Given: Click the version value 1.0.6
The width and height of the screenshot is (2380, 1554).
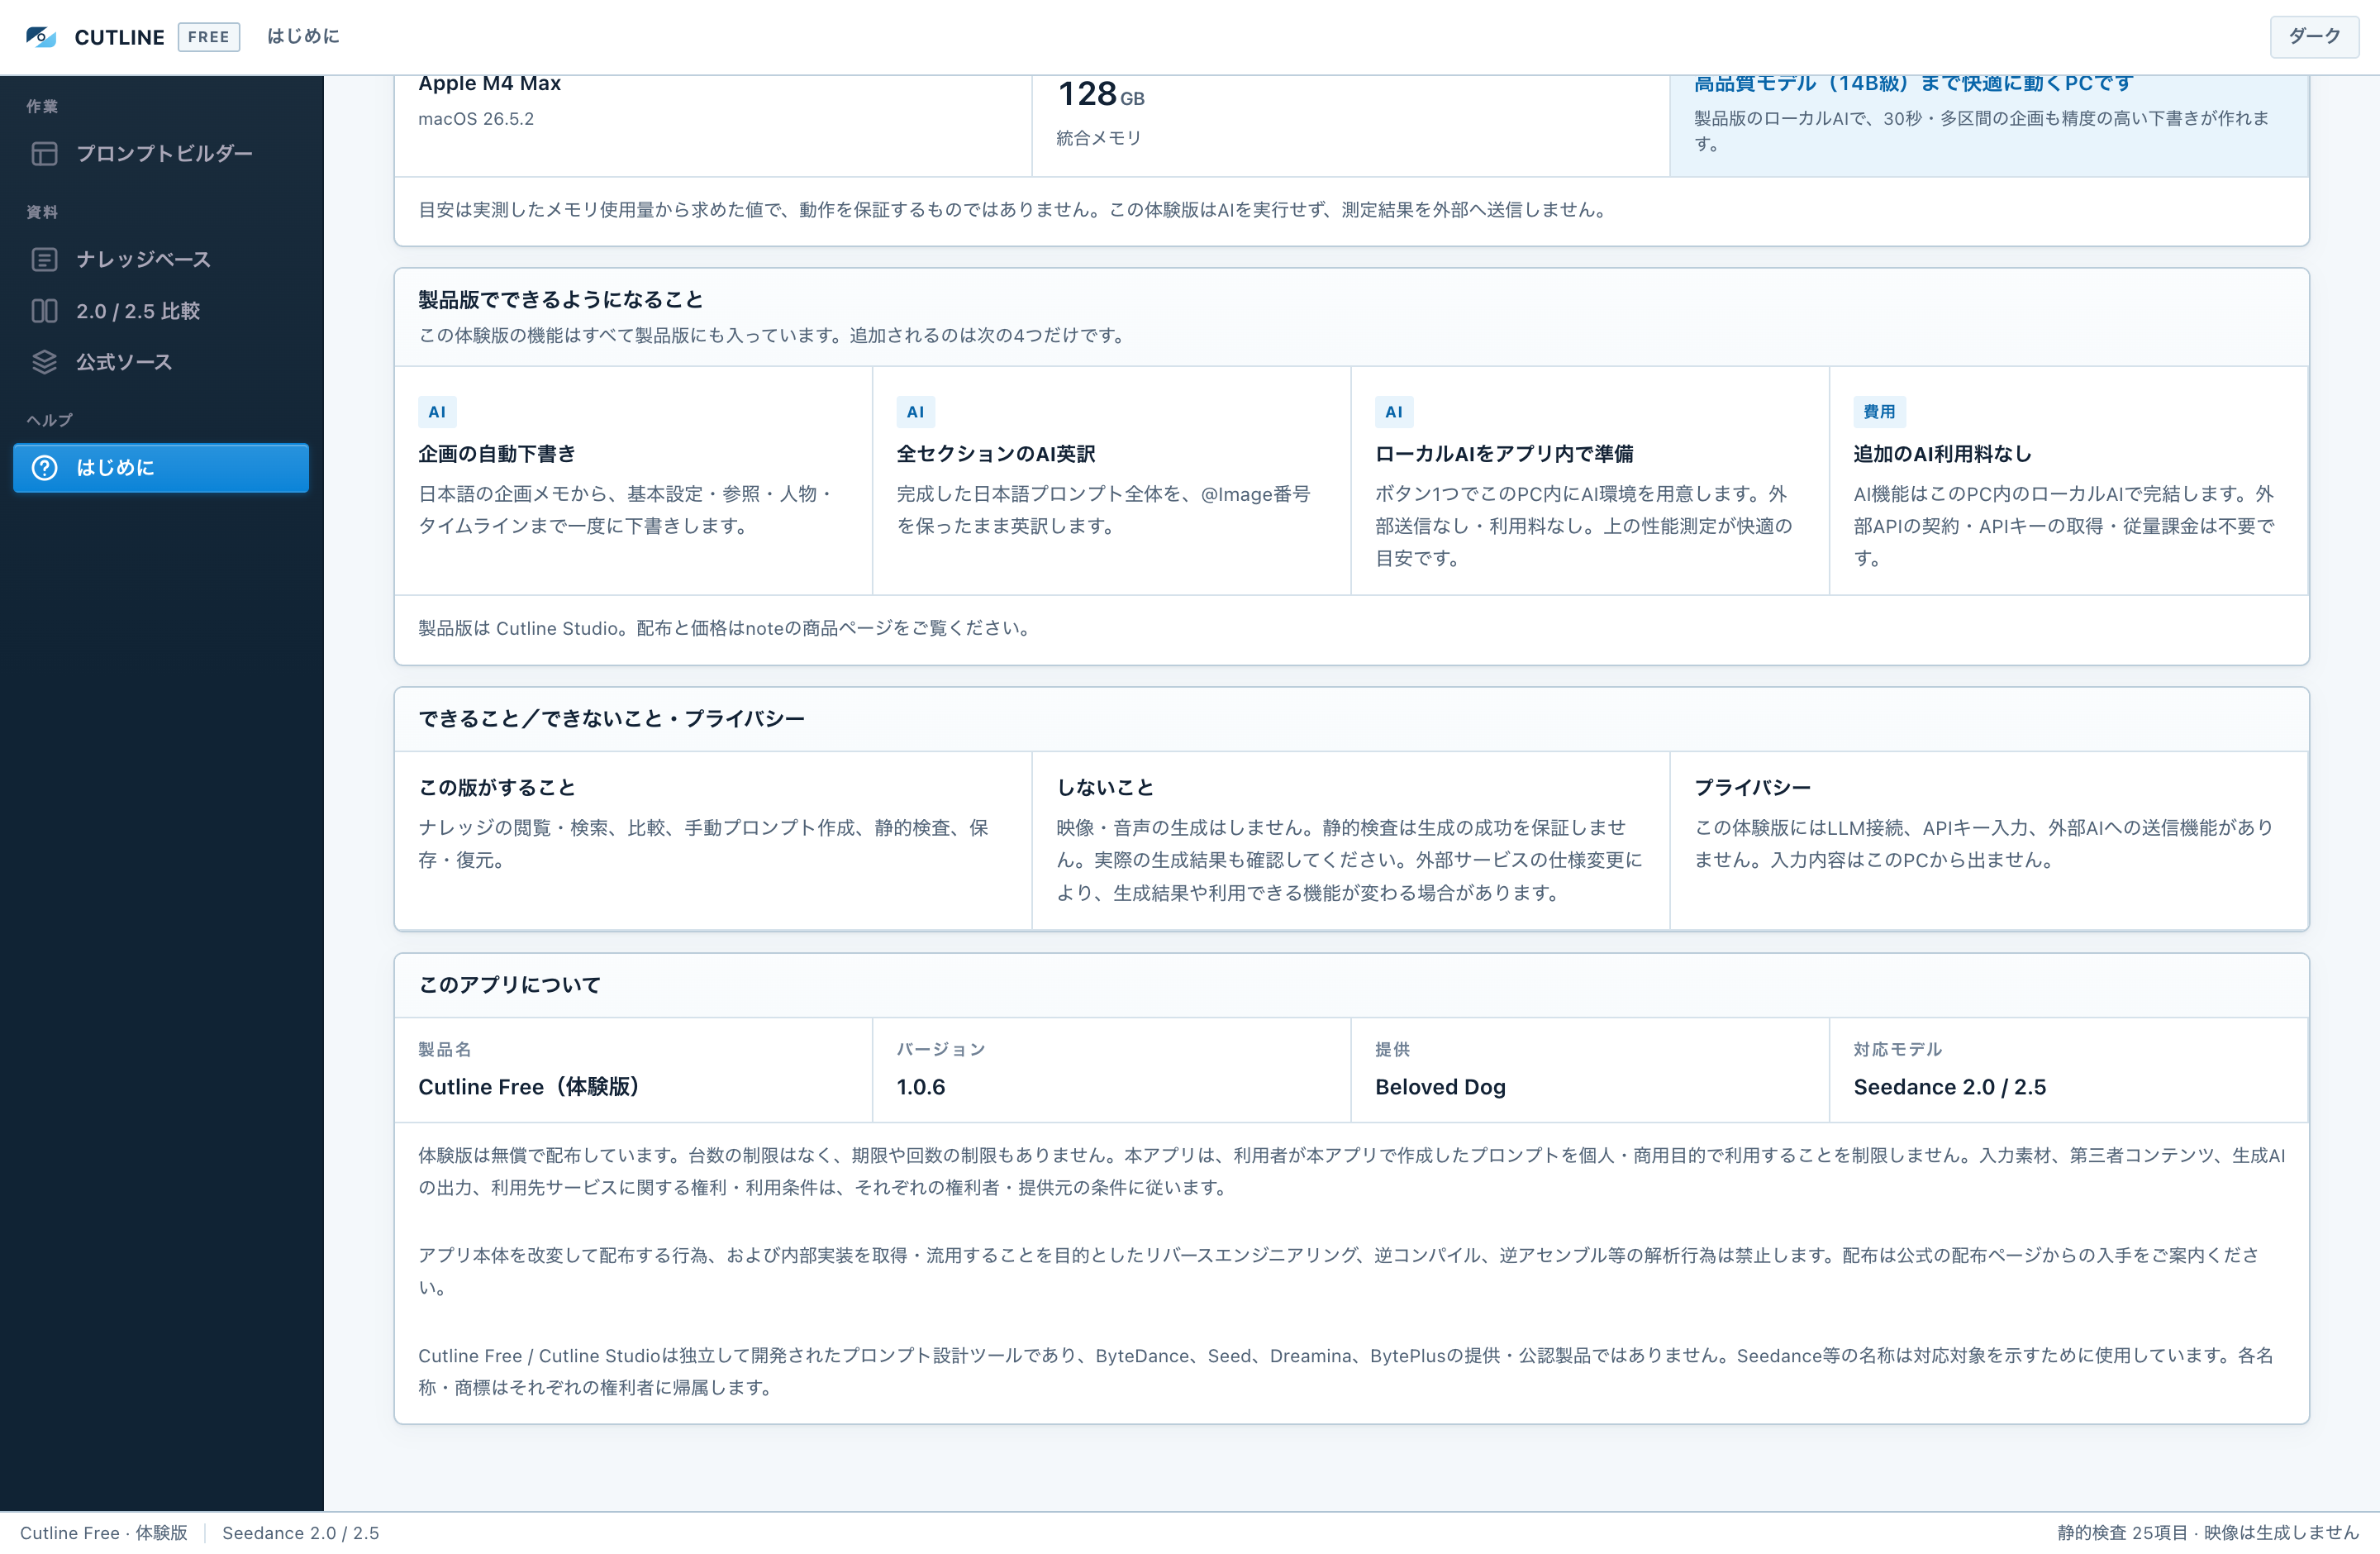Looking at the screenshot, I should coord(920,1087).
